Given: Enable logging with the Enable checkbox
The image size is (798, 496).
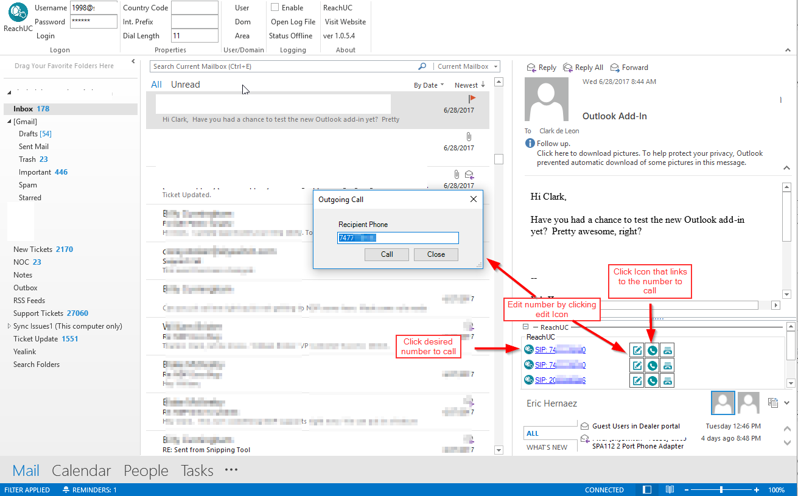Looking at the screenshot, I should [x=275, y=8].
